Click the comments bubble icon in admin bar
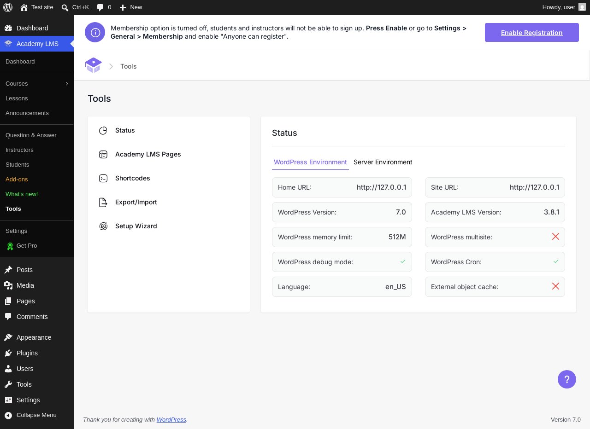Viewport: 590px width, 429px height. [100, 7]
